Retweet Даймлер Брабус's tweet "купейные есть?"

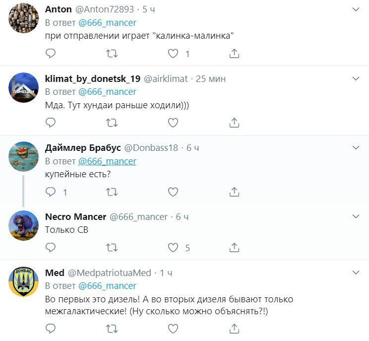click(112, 192)
